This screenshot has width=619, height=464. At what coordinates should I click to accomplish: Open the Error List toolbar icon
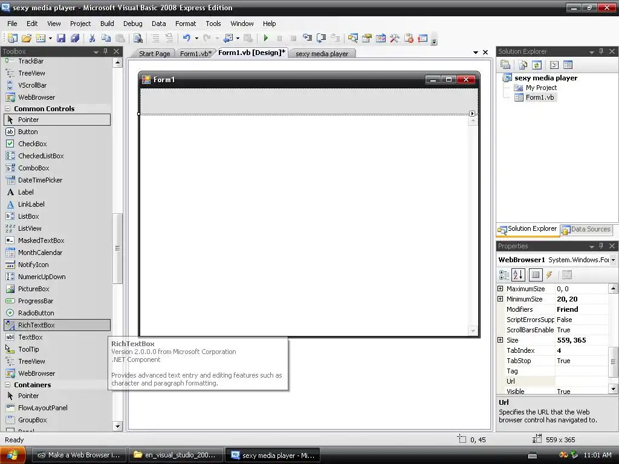click(409, 38)
